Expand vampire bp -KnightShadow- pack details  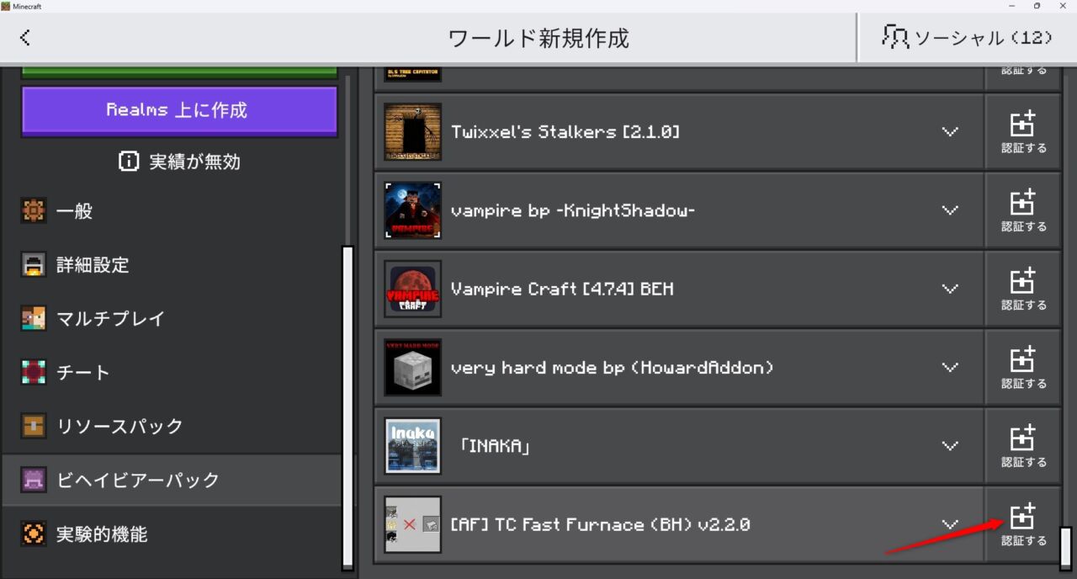click(950, 210)
